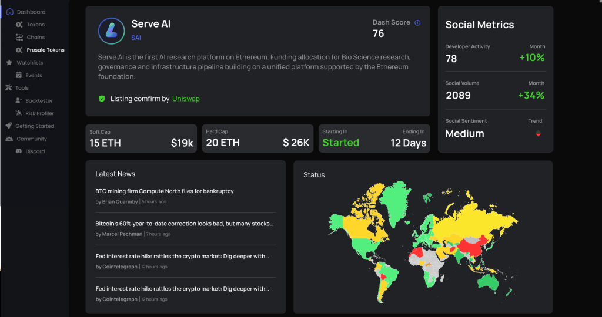Viewport: 602px width, 317px height.
Task: Click the +34% social volume change
Action: [x=531, y=95]
